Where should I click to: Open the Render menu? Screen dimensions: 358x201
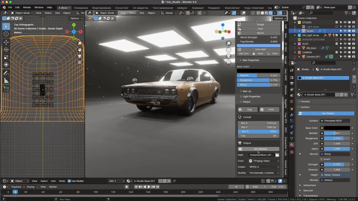[x=27, y=7]
